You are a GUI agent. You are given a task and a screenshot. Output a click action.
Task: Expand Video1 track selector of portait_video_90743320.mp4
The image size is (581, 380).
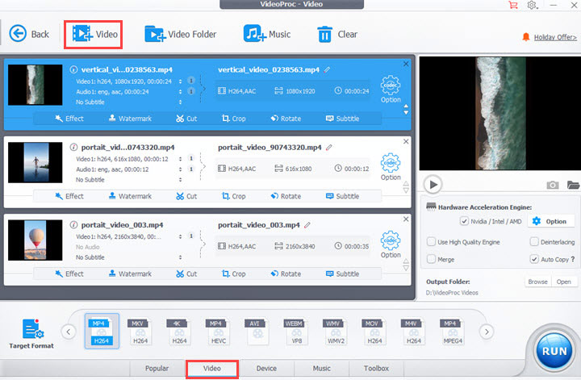pos(181,159)
